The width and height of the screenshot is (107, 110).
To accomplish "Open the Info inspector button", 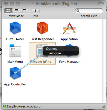I will [36, 11].
